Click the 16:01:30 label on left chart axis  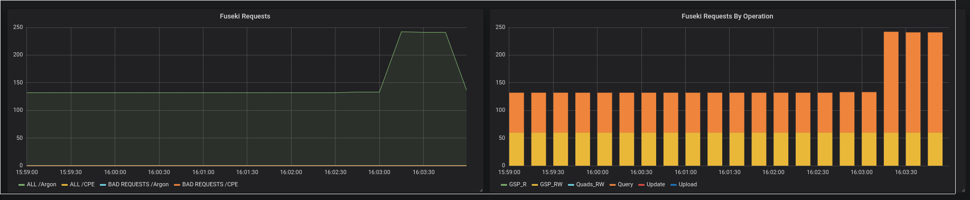tap(247, 173)
